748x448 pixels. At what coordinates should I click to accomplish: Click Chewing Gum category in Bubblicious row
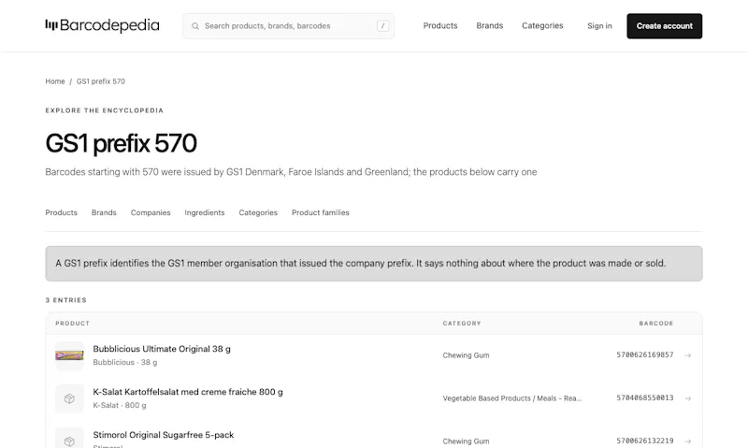click(466, 355)
